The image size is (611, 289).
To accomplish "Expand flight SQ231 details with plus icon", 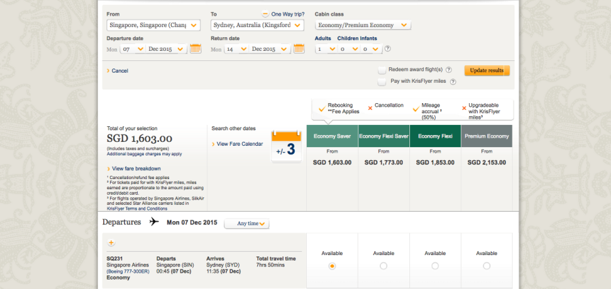I will (111, 243).
